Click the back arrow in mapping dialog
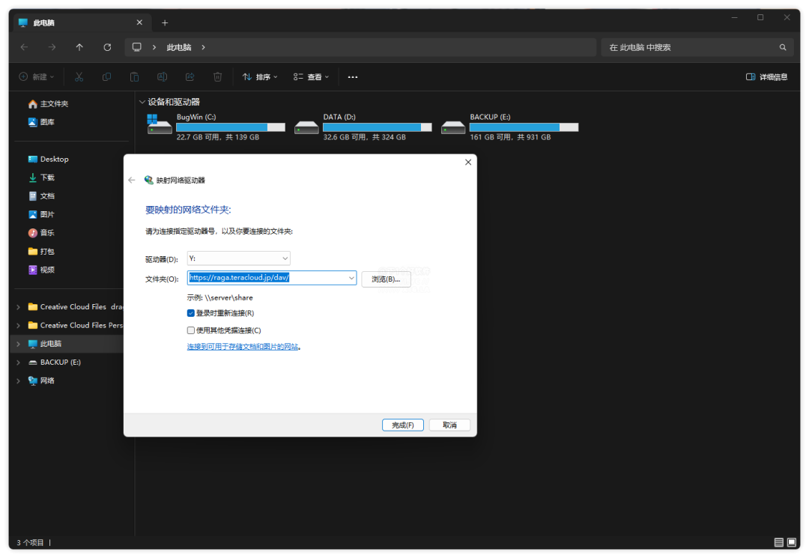Image resolution: width=809 pixels, height=558 pixels. [x=132, y=180]
